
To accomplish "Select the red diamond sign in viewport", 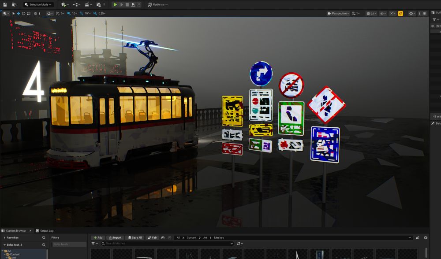I will pyautogui.click(x=326, y=104).
